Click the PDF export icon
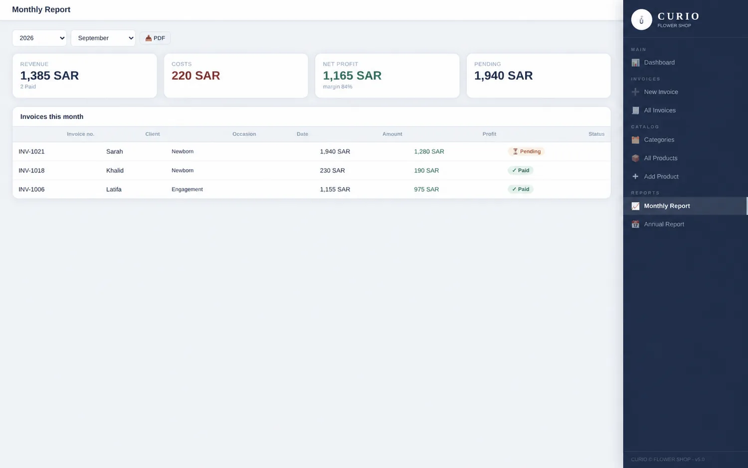 pyautogui.click(x=148, y=38)
